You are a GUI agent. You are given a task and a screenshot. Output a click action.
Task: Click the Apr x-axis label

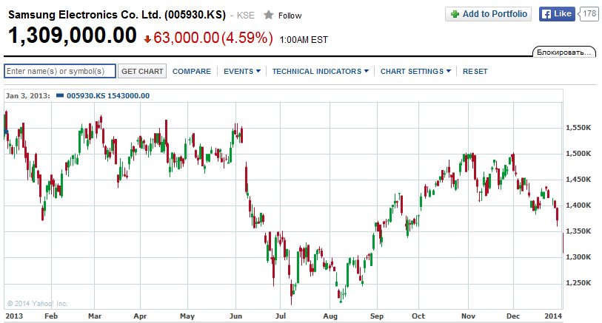140,316
